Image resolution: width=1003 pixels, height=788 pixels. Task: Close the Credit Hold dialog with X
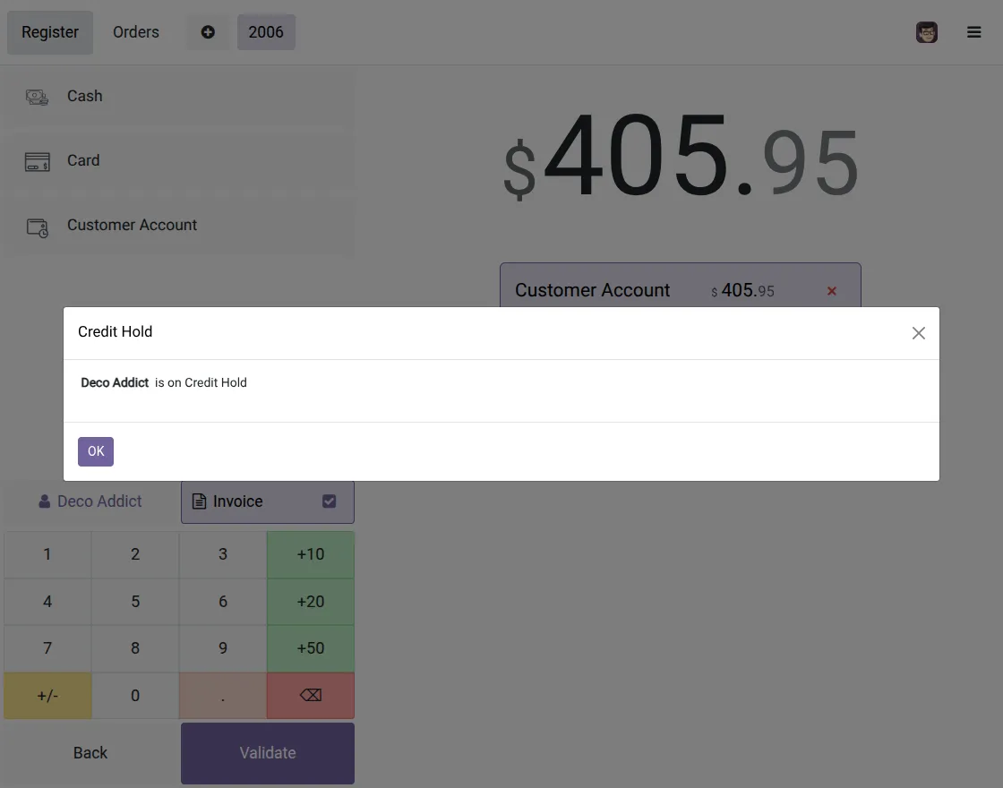point(919,333)
